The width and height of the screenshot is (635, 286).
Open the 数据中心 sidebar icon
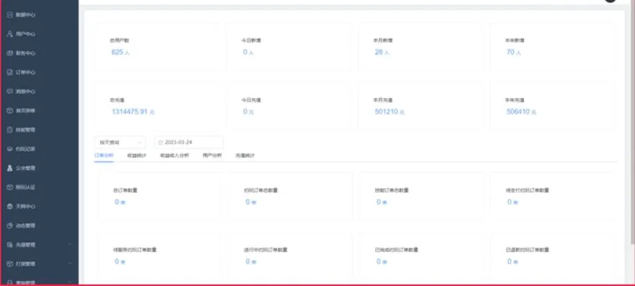[x=10, y=14]
